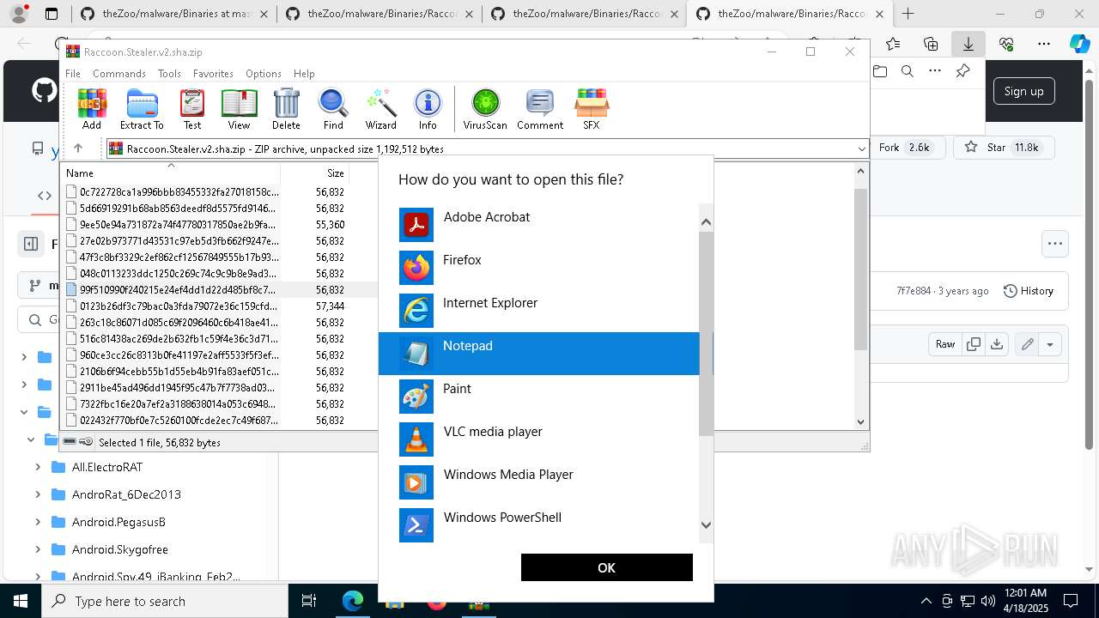
Task: Select Paint in the open-with list
Action: click(x=539, y=397)
